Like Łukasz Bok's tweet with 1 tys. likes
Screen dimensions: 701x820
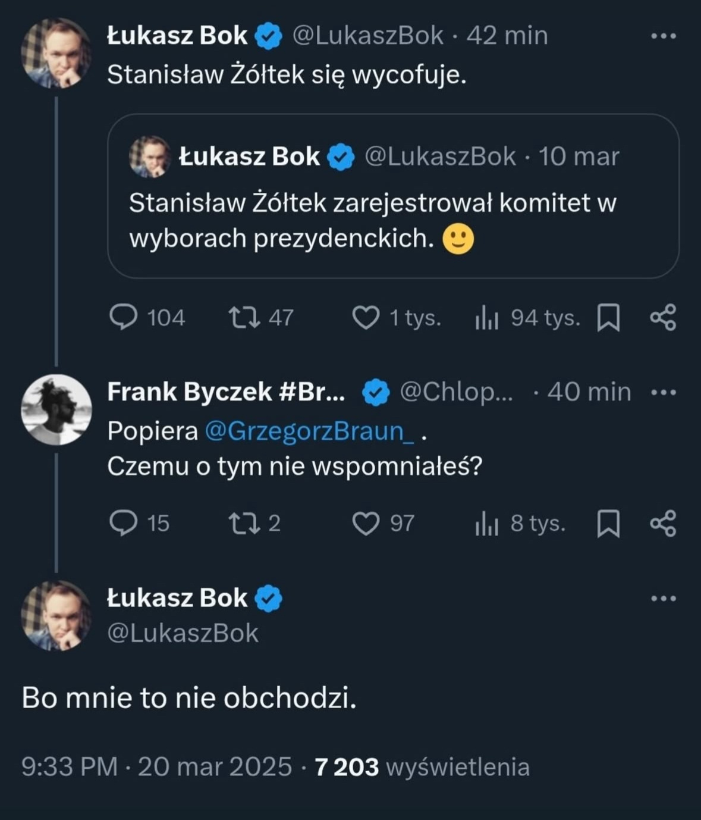coord(366,318)
